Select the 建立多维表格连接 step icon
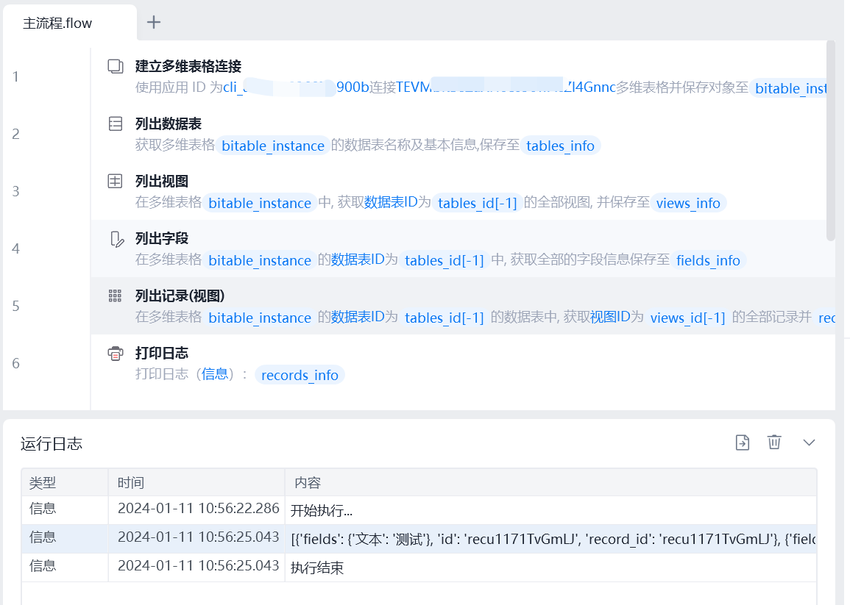This screenshot has height=605, width=850. pyautogui.click(x=116, y=67)
